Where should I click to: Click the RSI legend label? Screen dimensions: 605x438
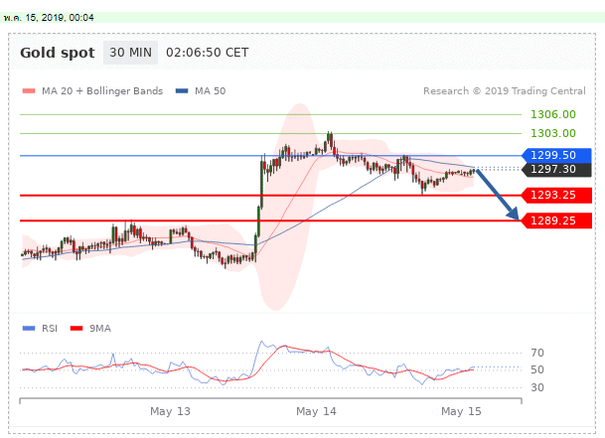click(50, 329)
